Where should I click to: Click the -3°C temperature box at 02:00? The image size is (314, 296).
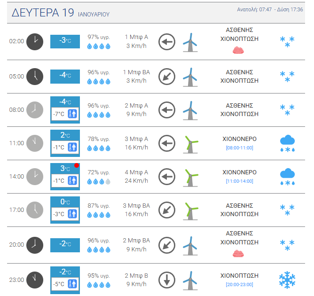point(65,41)
